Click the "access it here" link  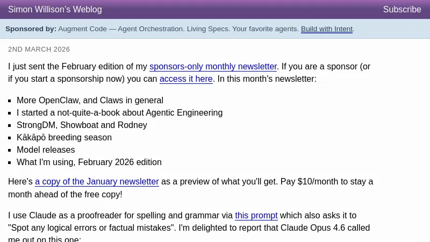point(186,79)
